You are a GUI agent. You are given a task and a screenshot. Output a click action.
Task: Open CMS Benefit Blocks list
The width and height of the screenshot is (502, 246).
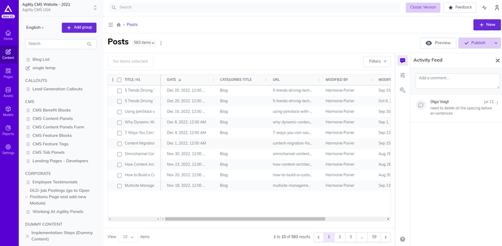click(x=51, y=110)
